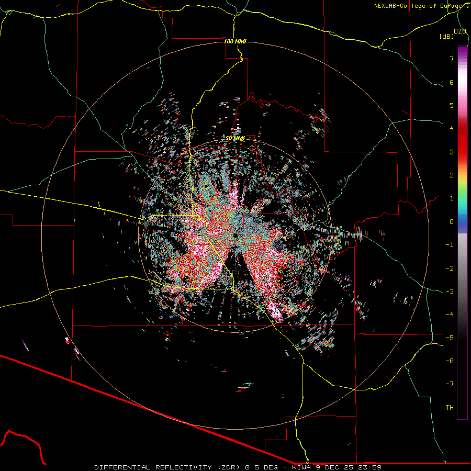Click the Differential Reflectivity caption at the bottom
This screenshot has width=471, height=471.
click(238, 467)
